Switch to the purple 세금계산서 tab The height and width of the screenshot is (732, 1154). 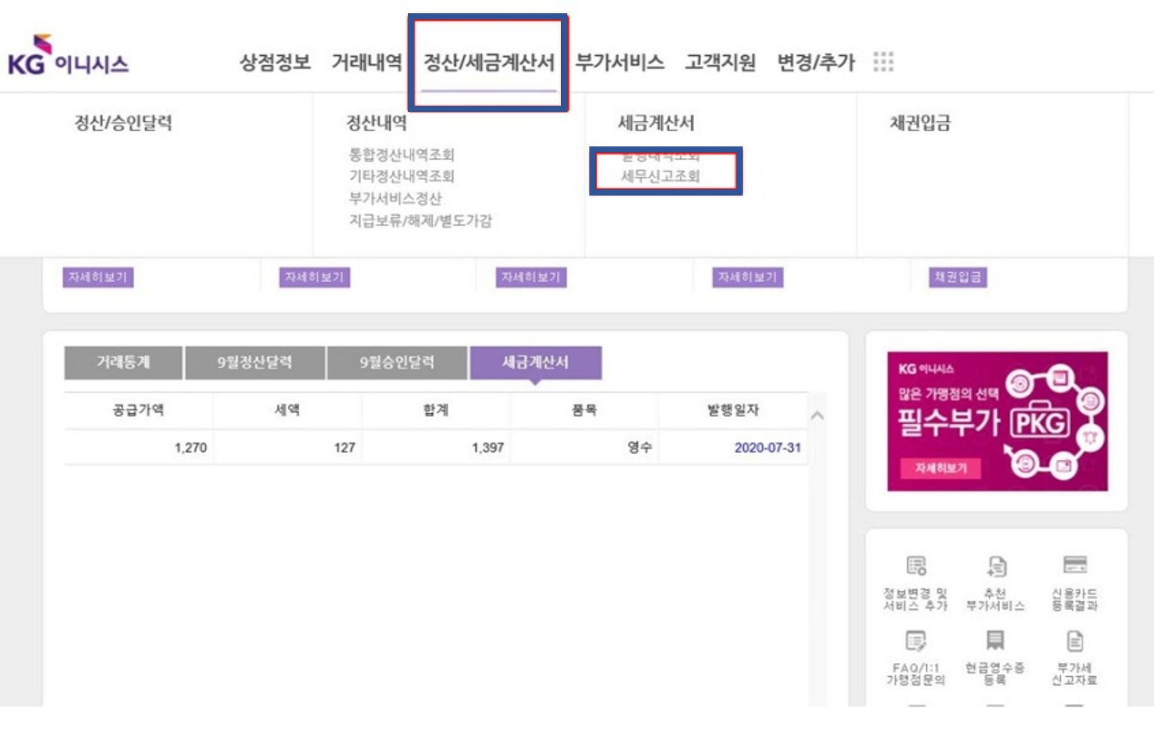pos(535,362)
